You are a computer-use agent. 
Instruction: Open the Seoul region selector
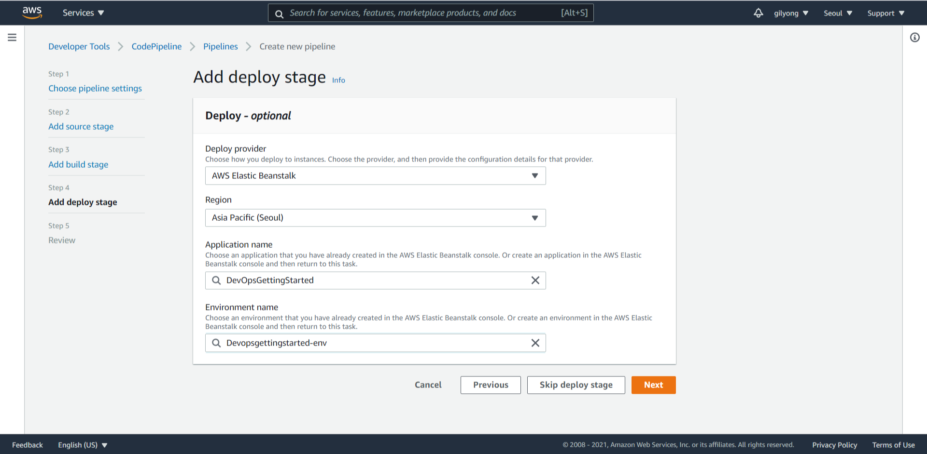pos(838,13)
